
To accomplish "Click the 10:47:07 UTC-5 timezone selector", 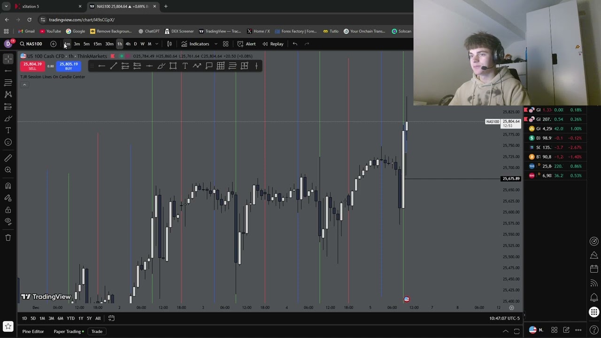I will (x=504, y=318).
